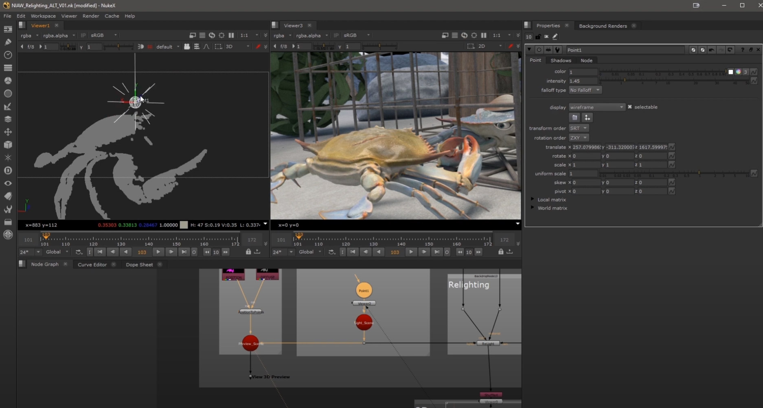Click the wrench settings icon in Point1 properties header

(x=557, y=50)
